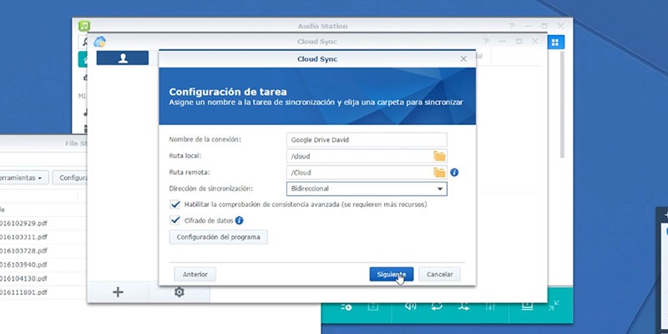Close the Cloud Sync wizard dialog

[x=463, y=58]
